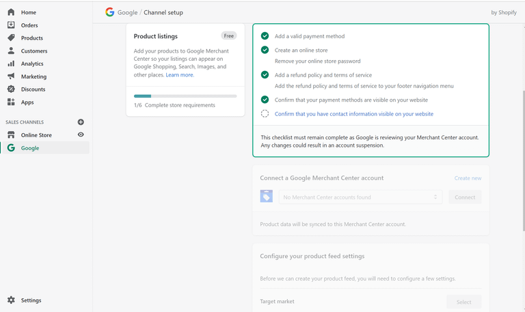Open Analytics bar chart icon
Screen dimensions: 525x312
click(x=11, y=63)
